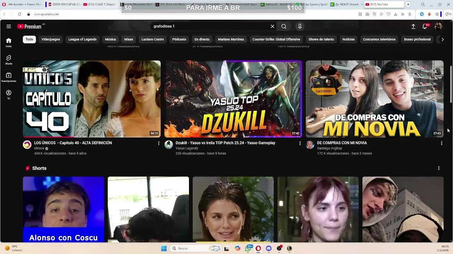Viewport: 453px width, 254px height.
Task: Select the Mixes filter chip
Action: [x=129, y=40]
